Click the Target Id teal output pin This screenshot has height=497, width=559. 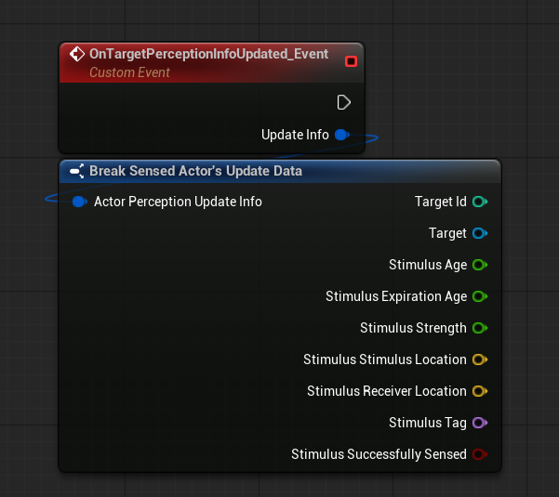coord(480,202)
